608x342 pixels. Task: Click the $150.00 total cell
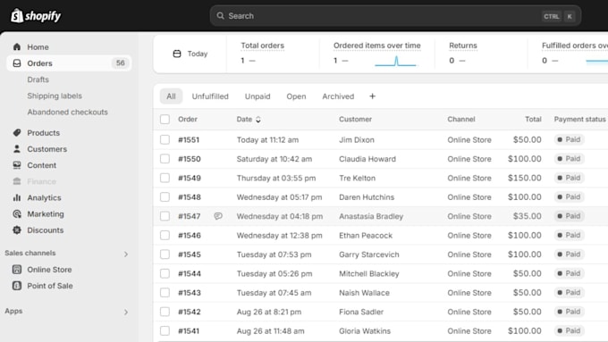(x=524, y=179)
